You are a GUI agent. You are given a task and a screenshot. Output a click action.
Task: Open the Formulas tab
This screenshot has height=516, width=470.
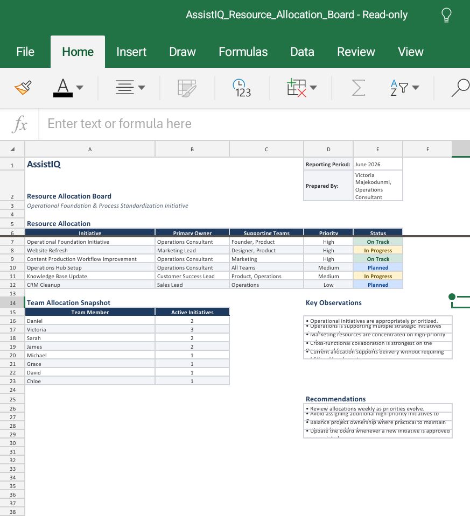tap(243, 52)
